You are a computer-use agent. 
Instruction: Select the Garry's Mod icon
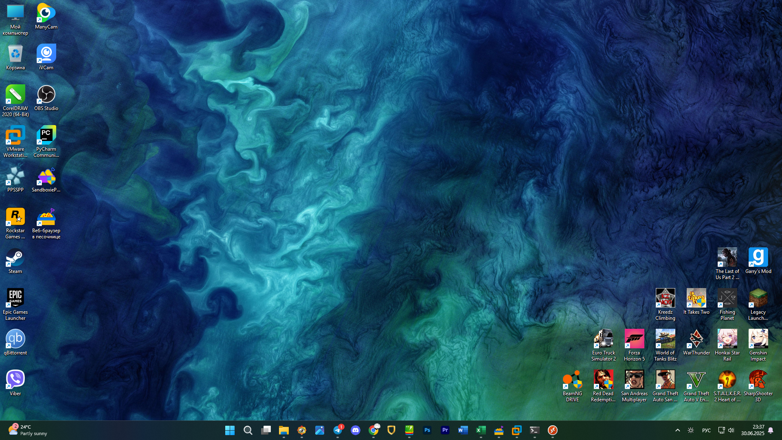coord(758,261)
